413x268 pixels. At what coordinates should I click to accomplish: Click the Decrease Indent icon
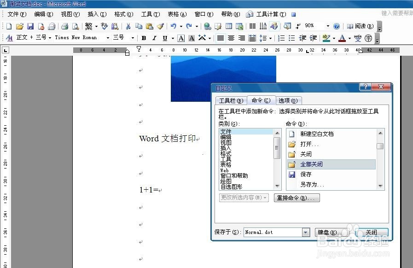tap(302, 38)
